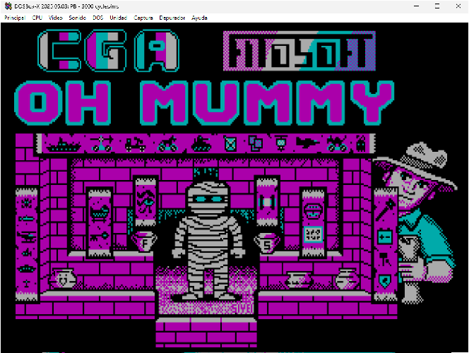This screenshot has width=469, height=353.
Task: Open the Captura menu
Action: 143,18
